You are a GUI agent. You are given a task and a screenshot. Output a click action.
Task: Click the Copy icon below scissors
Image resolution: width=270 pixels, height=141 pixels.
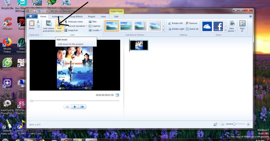coord(38,26)
